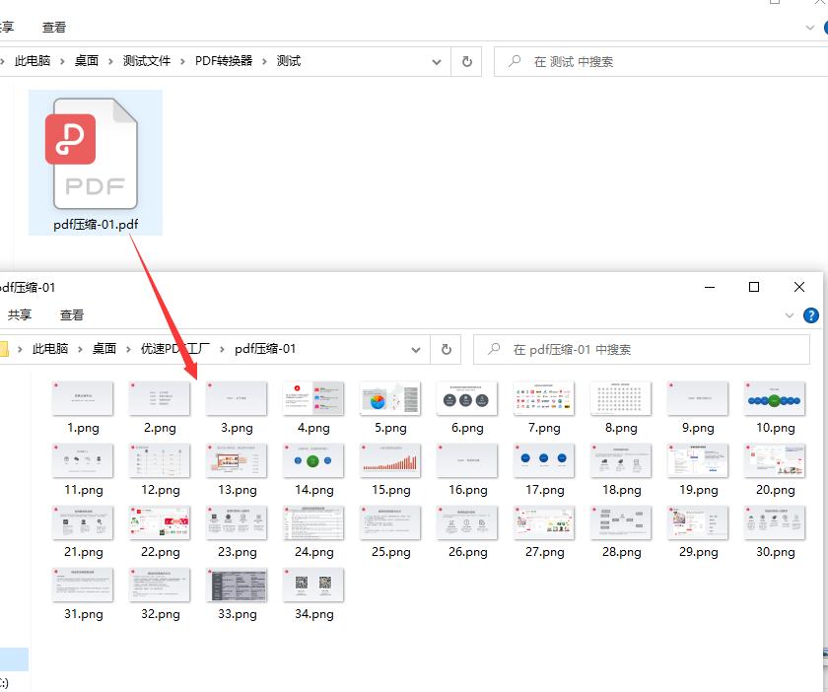Click the vertical scrollbar on the right edge
The image size is (828, 692).
pyautogui.click(x=821, y=493)
